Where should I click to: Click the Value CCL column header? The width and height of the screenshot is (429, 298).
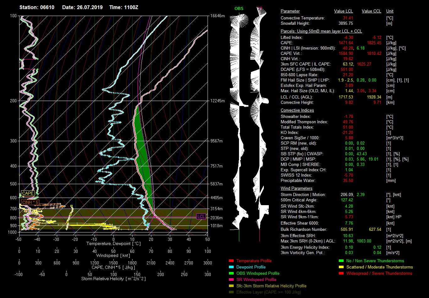[371, 11]
